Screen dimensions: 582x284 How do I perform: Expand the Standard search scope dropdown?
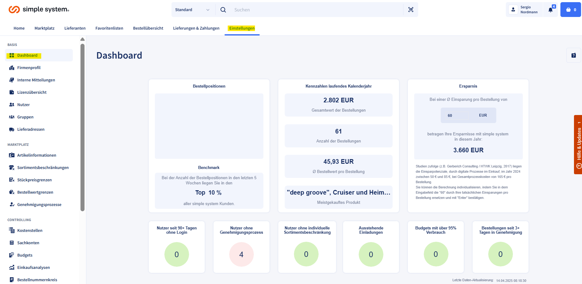192,10
